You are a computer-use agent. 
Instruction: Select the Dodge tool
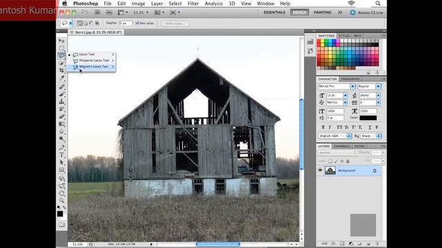point(61,139)
